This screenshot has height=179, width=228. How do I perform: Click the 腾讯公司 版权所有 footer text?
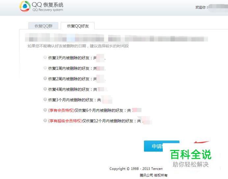(154, 175)
